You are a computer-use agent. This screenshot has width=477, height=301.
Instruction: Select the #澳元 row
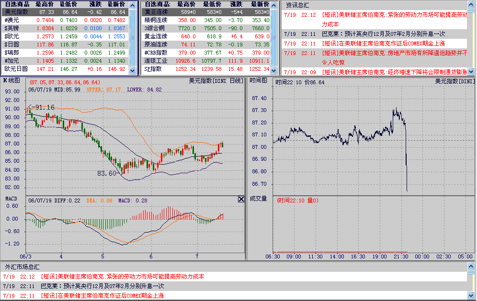(66, 20)
